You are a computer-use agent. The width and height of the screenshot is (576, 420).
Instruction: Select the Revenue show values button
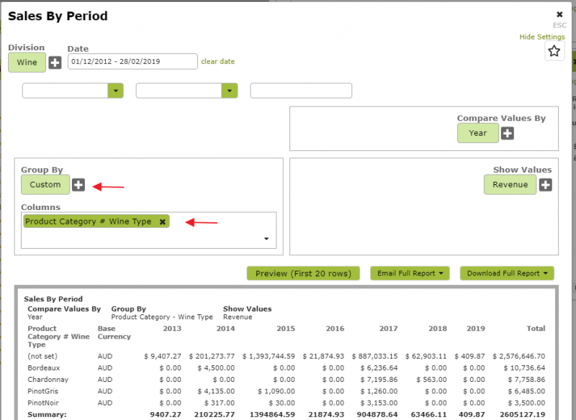tap(510, 185)
